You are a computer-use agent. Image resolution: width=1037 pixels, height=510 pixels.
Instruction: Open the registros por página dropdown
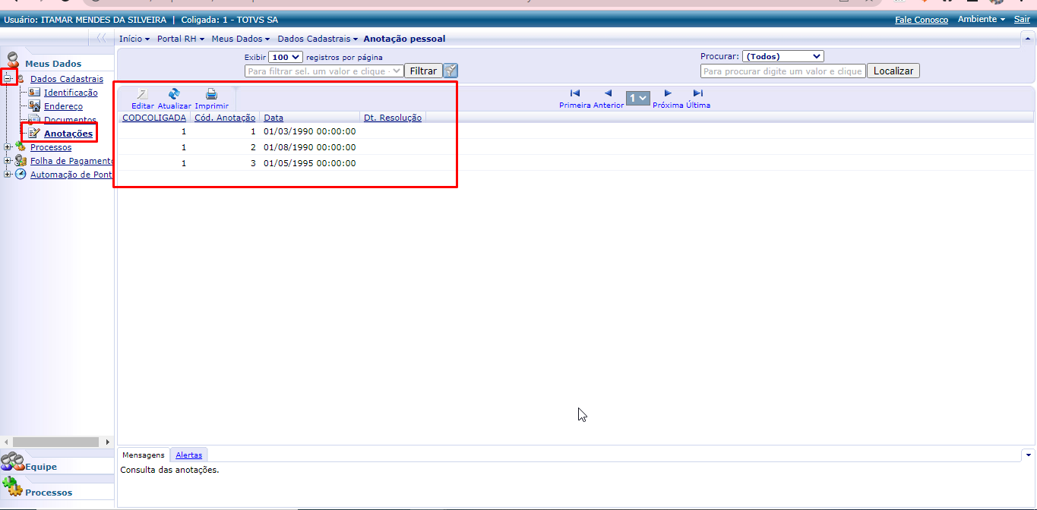(286, 57)
